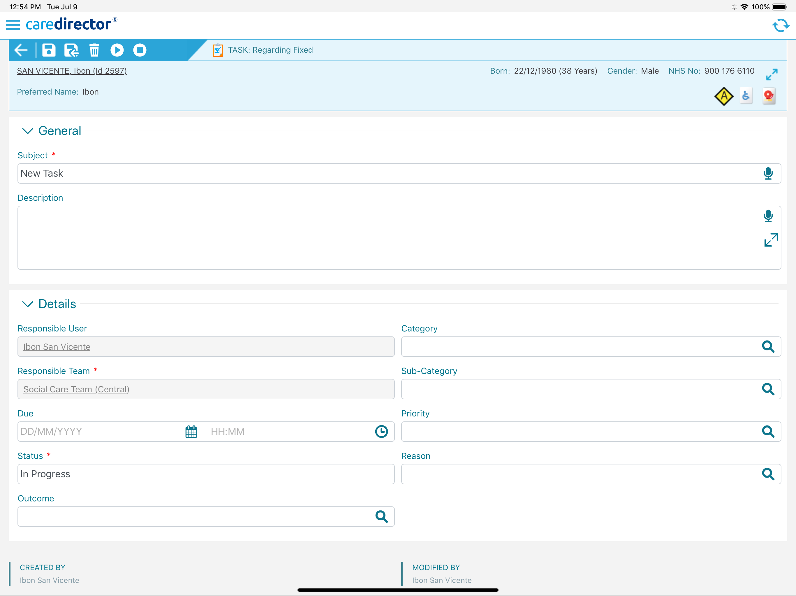796x596 pixels.
Task: Open the Due time clock picker
Action: (381, 431)
